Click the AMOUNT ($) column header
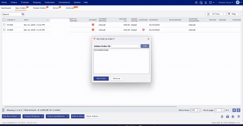 123,20
